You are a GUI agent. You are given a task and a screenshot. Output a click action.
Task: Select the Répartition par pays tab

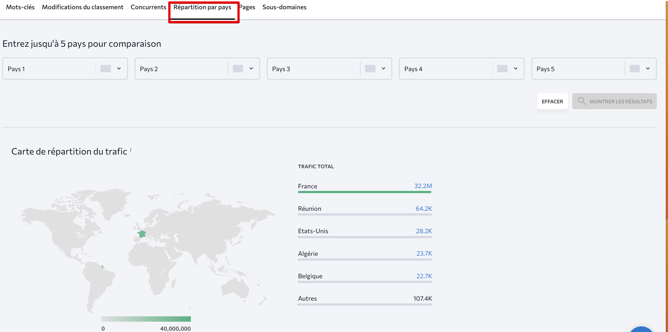[x=202, y=7]
